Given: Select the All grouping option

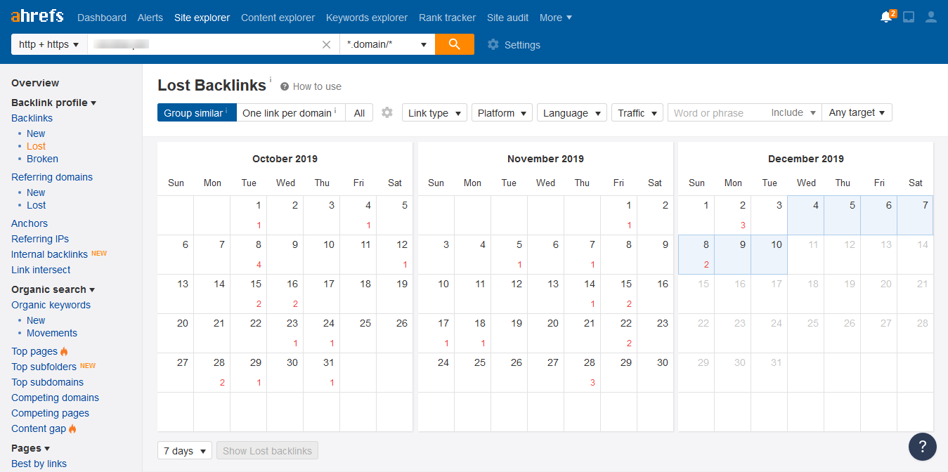Looking at the screenshot, I should pyautogui.click(x=359, y=112).
